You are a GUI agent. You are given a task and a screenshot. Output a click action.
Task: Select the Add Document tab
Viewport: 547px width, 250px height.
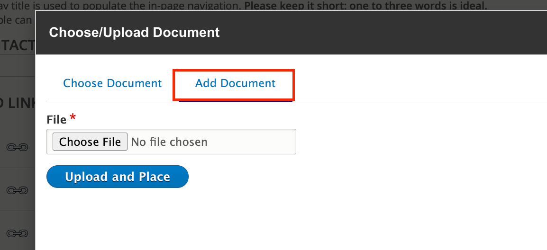tap(235, 83)
